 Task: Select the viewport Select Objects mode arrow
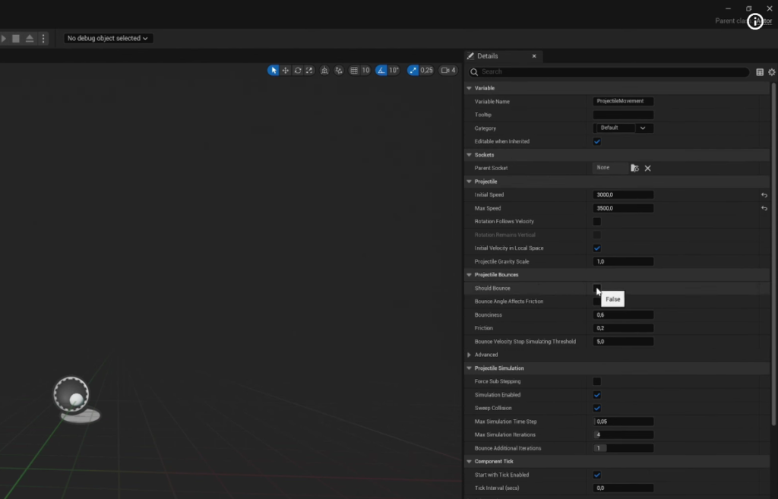274,71
